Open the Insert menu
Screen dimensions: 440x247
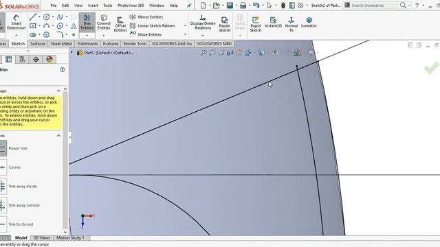93,5
